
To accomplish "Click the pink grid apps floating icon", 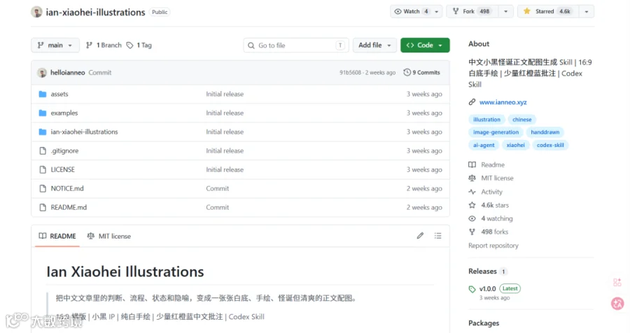I will [x=617, y=283].
